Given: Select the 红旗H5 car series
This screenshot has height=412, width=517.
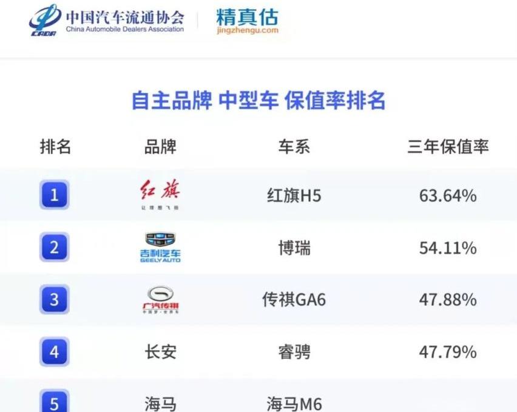Looking at the screenshot, I should coord(294,195).
